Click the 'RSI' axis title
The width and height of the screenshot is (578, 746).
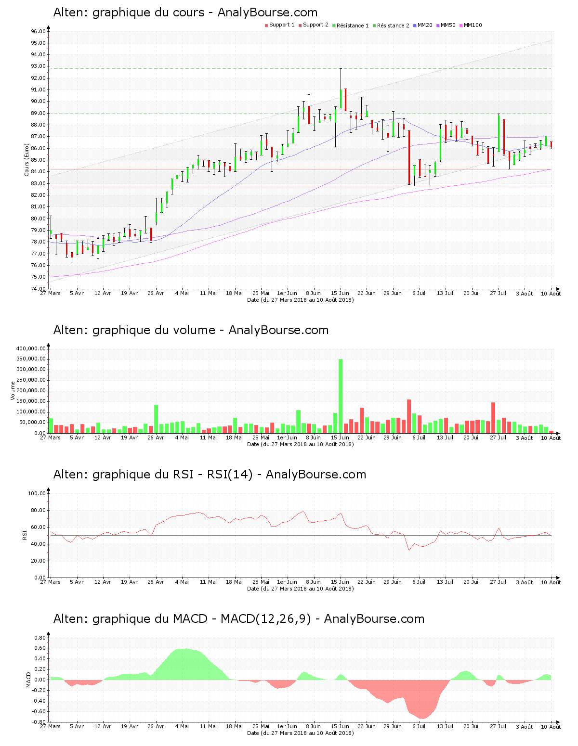(25, 534)
